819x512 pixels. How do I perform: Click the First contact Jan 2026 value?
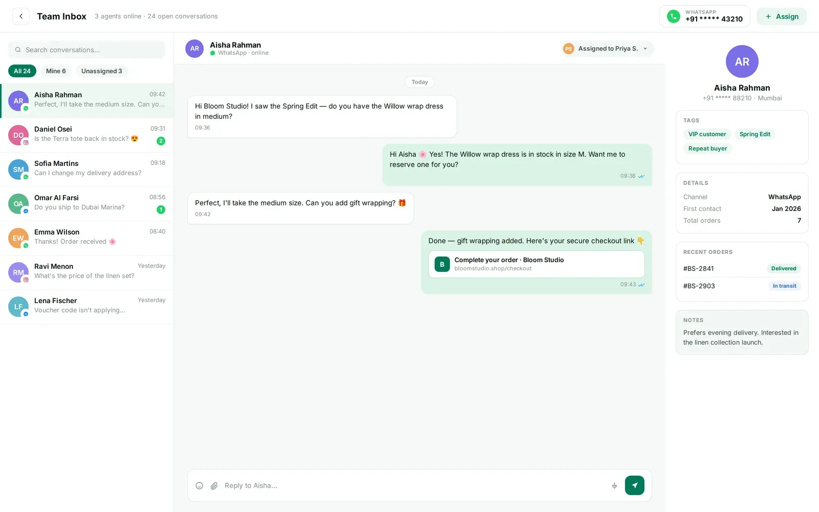tap(786, 208)
